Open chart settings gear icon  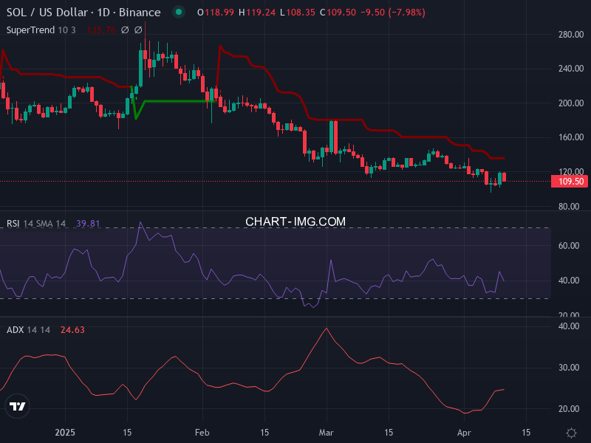tap(571, 433)
